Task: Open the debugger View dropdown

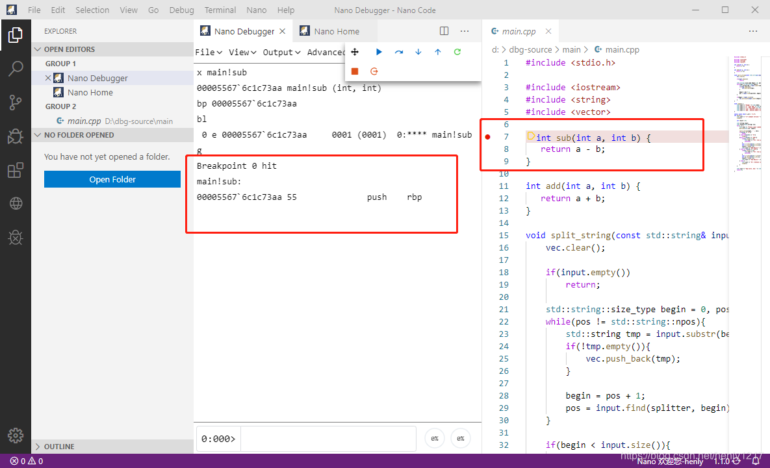Action: click(x=242, y=52)
